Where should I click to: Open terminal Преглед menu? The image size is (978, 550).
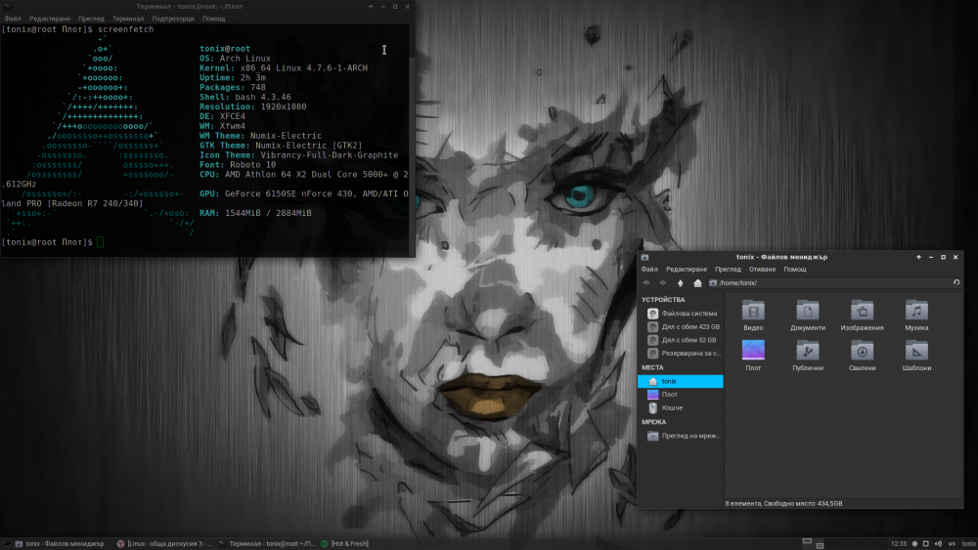coord(91,19)
